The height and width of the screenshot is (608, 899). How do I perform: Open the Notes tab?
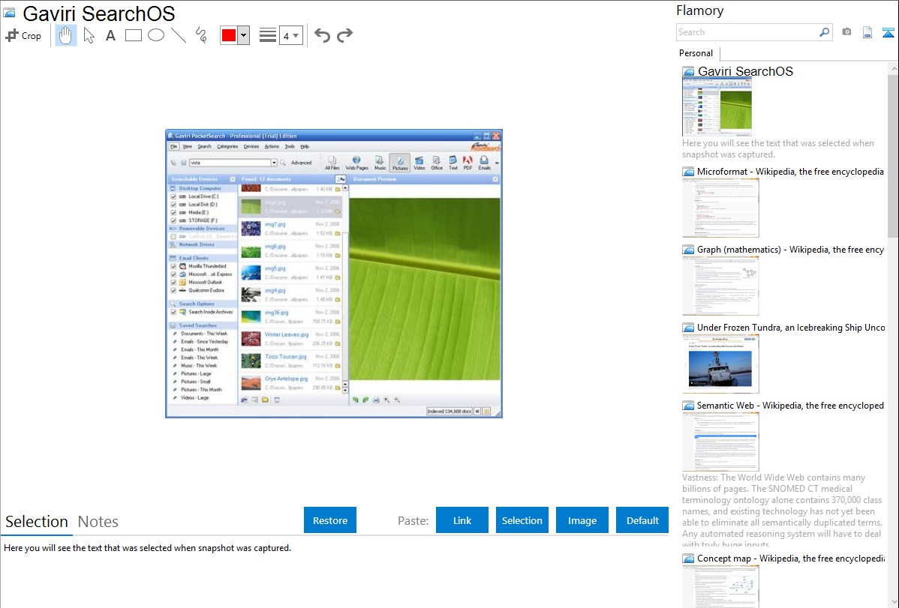coord(98,522)
